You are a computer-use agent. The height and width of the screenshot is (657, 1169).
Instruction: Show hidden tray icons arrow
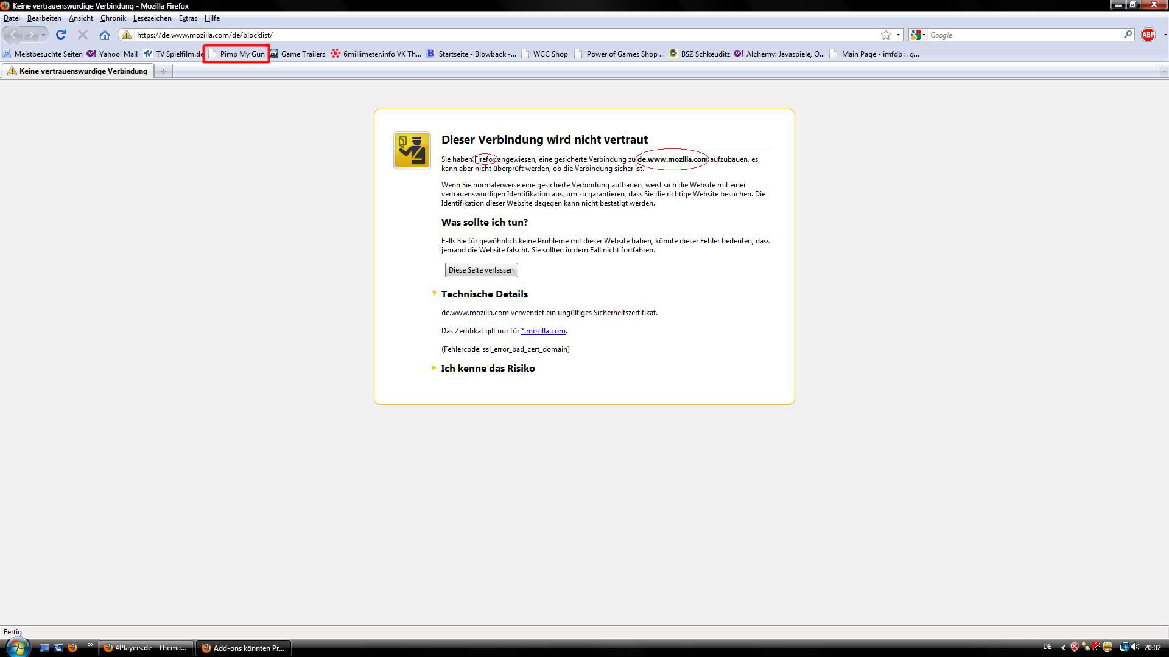pyautogui.click(x=1063, y=647)
